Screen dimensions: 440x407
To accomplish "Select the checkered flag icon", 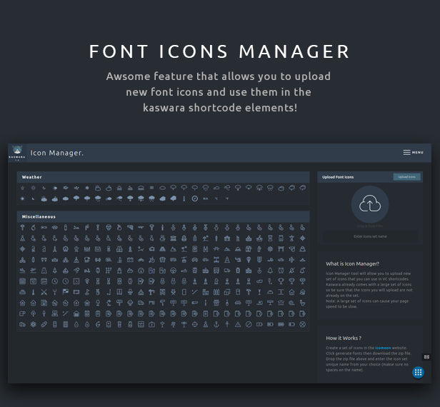I will coord(66,292).
